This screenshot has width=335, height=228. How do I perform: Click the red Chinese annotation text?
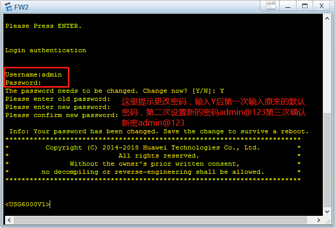point(214,112)
